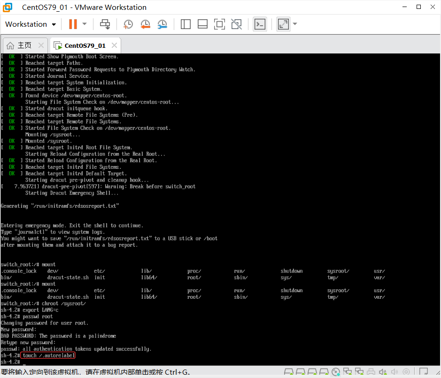Click the greyed-out circular device status icon
Screen dimensions: 441x378
tap(406, 372)
